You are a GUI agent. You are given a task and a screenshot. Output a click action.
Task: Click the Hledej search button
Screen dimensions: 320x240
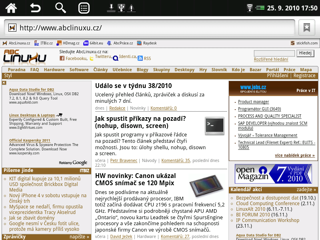[x=305, y=53]
